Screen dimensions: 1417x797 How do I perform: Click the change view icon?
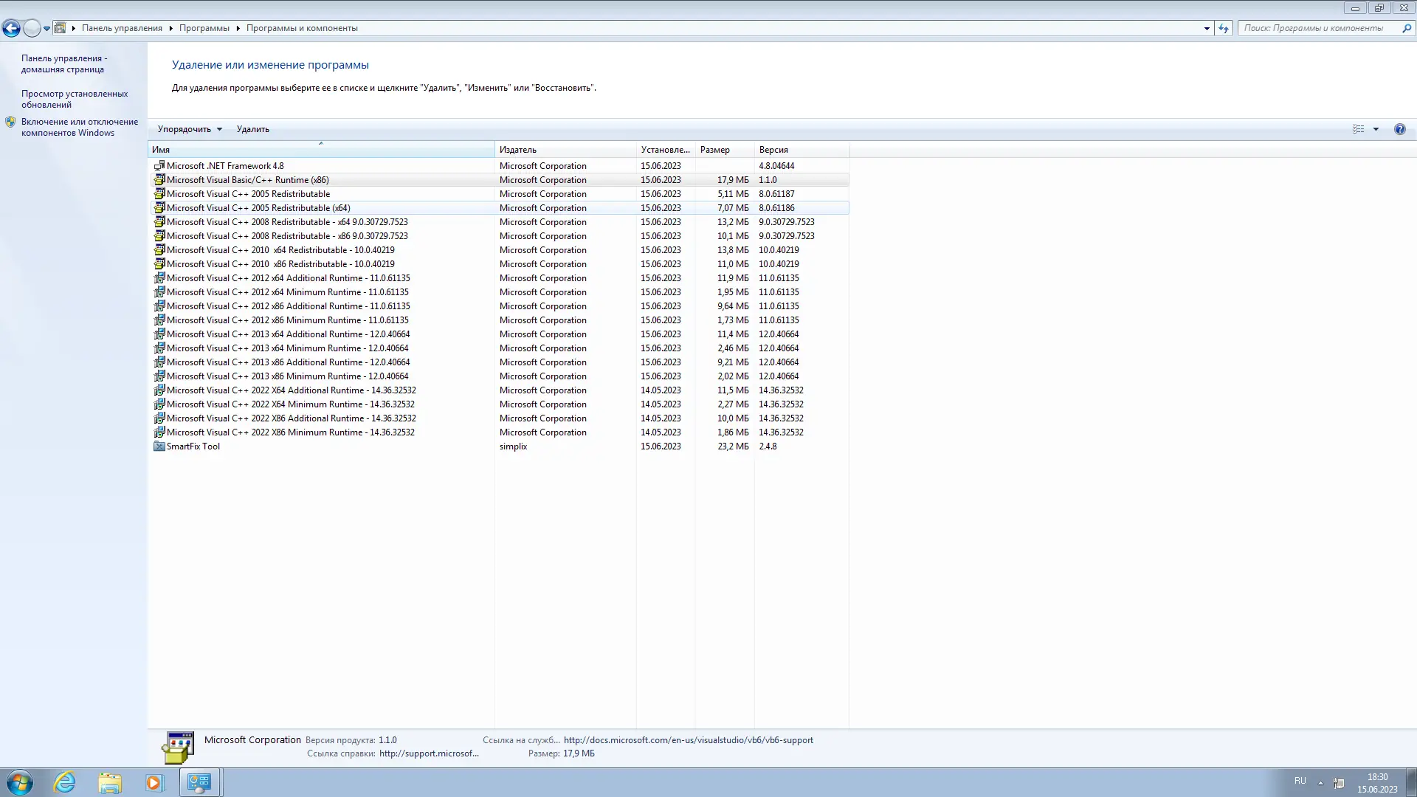click(1358, 129)
